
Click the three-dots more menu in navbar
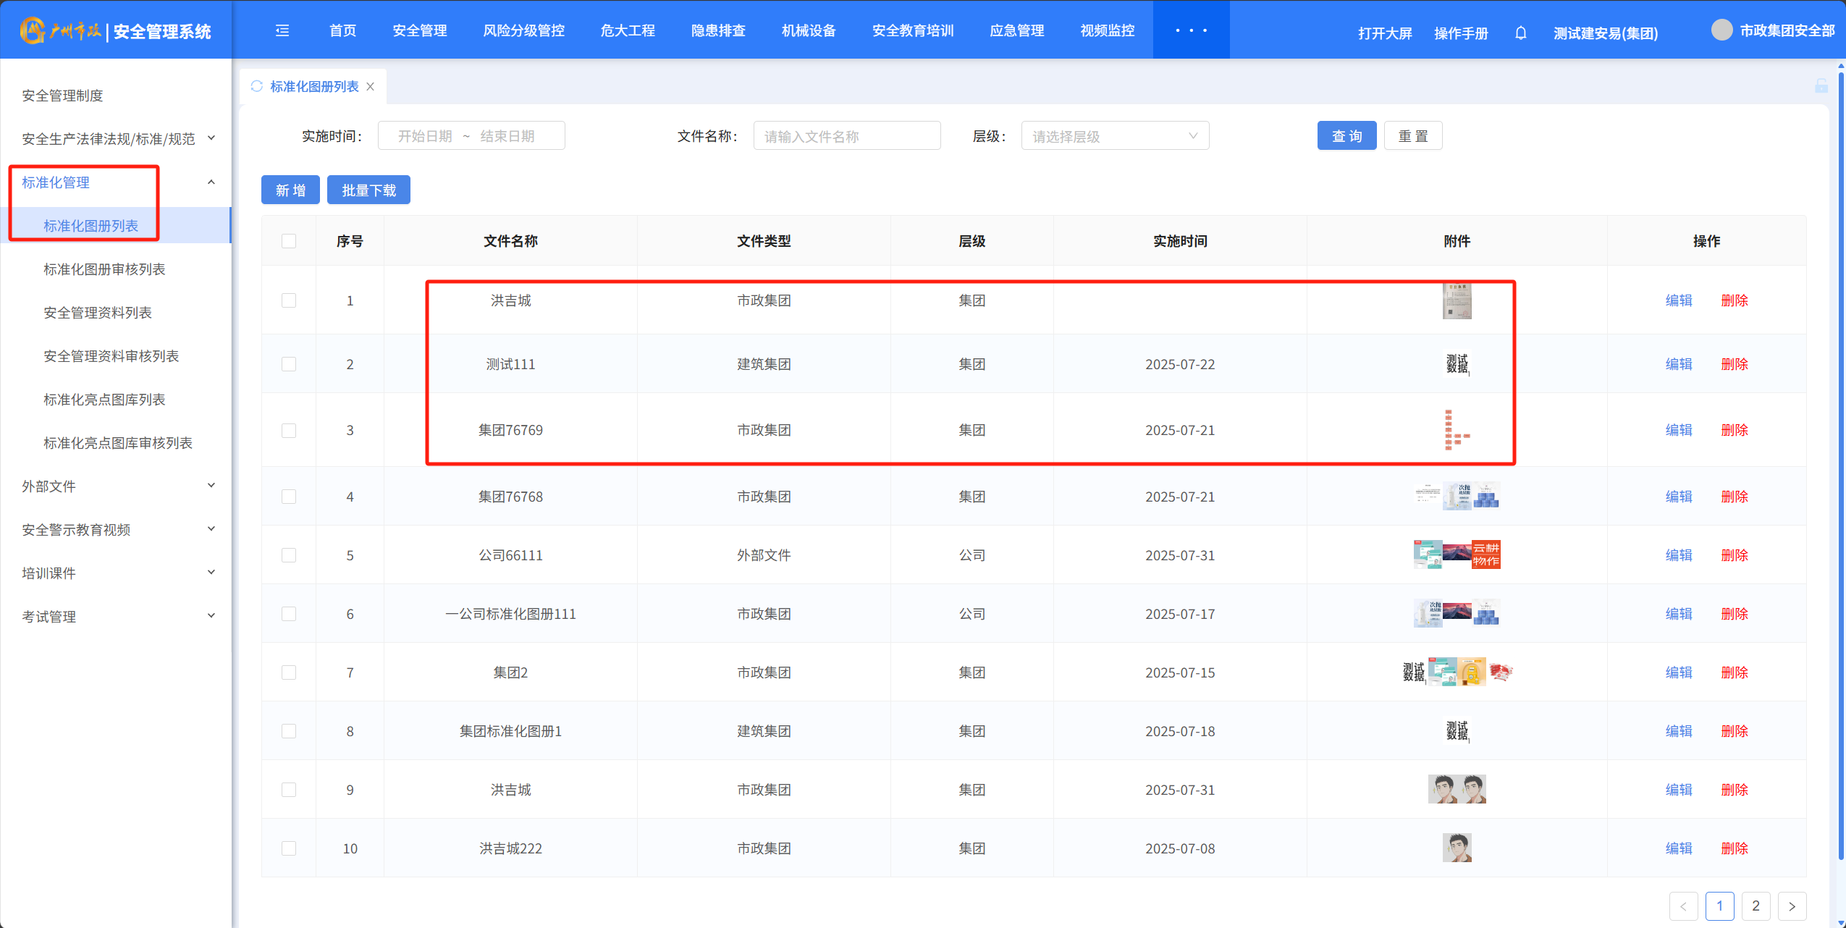click(x=1191, y=30)
